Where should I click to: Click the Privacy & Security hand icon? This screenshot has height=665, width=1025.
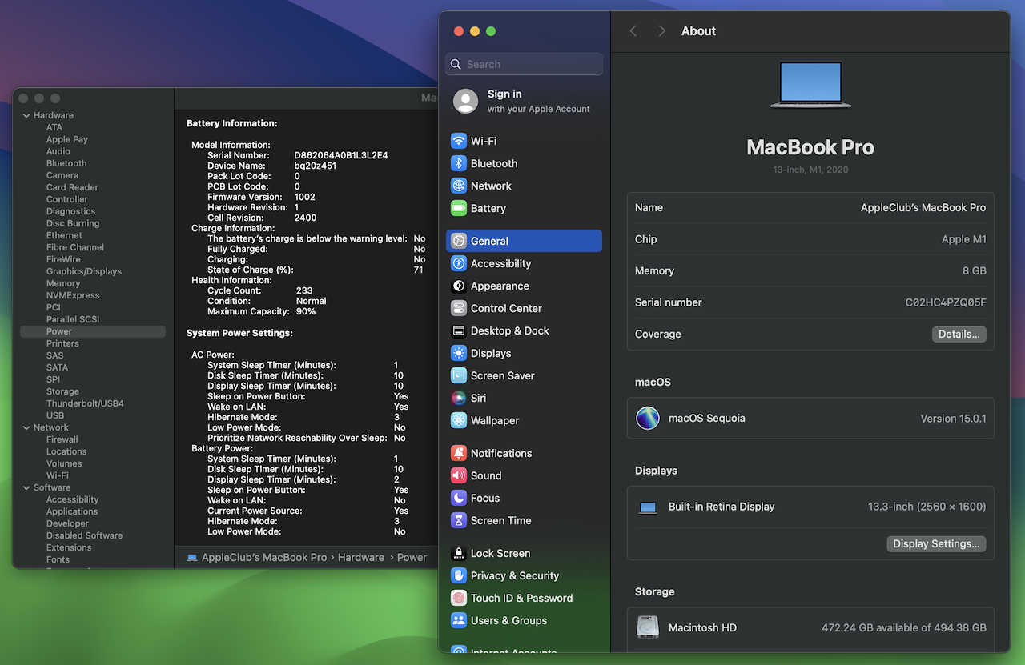(x=459, y=575)
